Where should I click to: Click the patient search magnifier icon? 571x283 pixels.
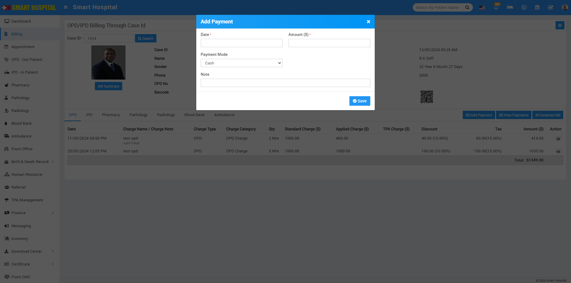(x=467, y=7)
